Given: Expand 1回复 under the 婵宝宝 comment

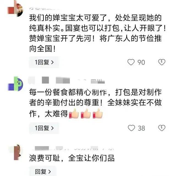Looking at the screenshot, I should (x=44, y=62).
